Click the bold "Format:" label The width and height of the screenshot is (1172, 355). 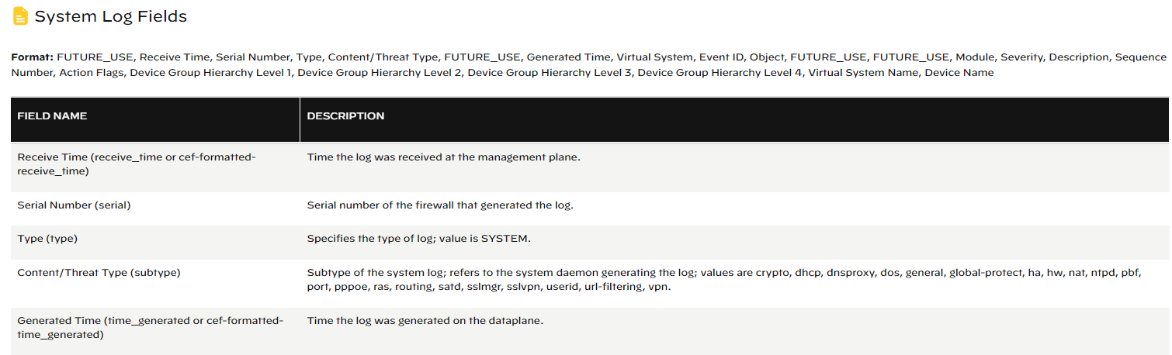[32, 57]
